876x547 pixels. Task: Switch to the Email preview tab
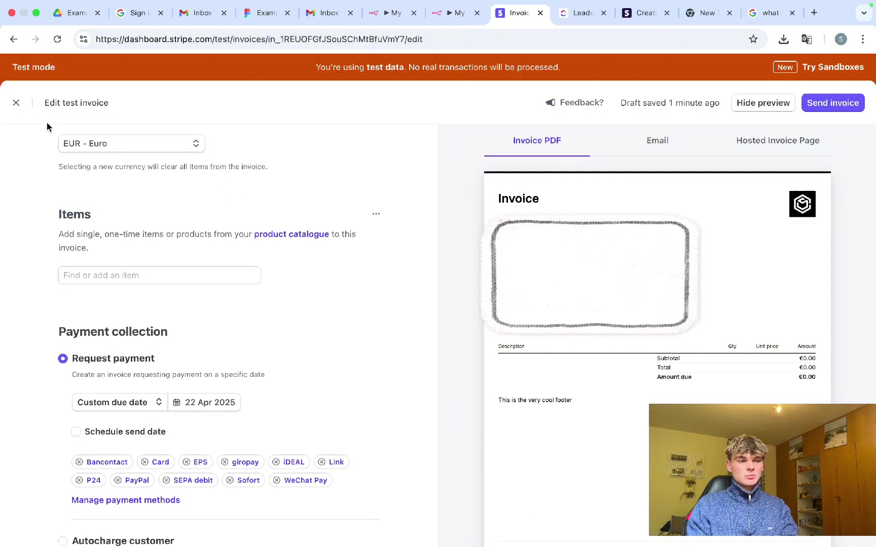(x=657, y=140)
